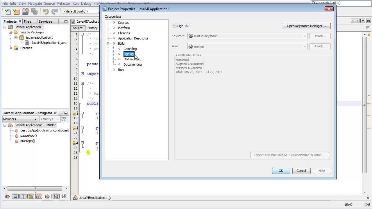Open the Debug menu
The width and height of the screenshot is (372, 209).
tap(86, 3)
